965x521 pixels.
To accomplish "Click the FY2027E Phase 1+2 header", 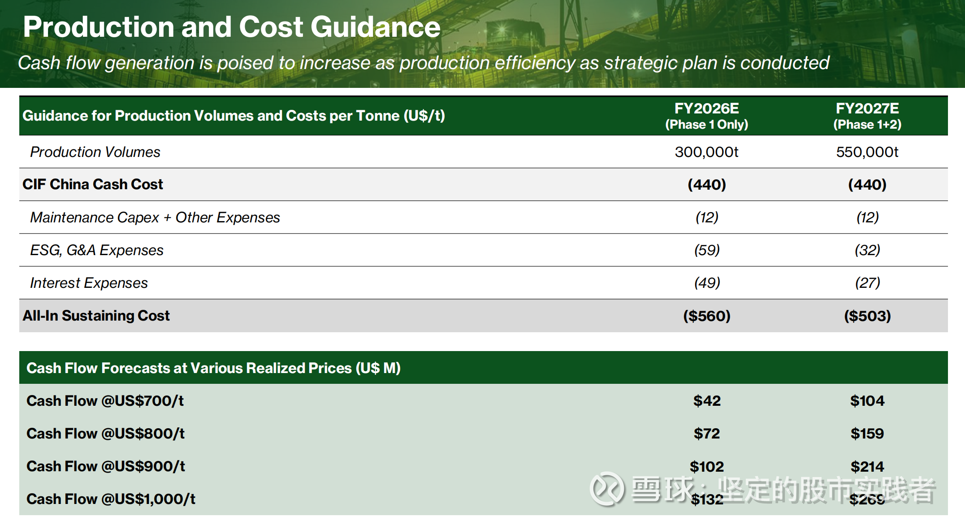I will tap(867, 116).
